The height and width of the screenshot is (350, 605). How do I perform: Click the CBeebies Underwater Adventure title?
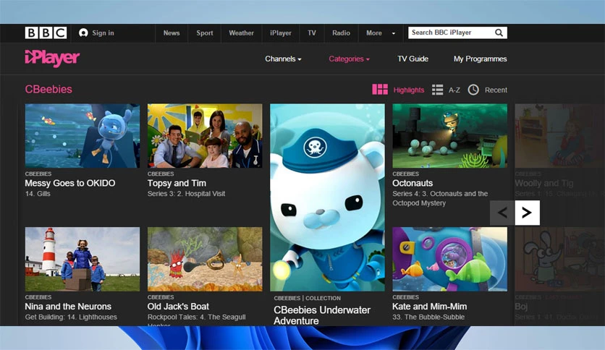coord(322,315)
